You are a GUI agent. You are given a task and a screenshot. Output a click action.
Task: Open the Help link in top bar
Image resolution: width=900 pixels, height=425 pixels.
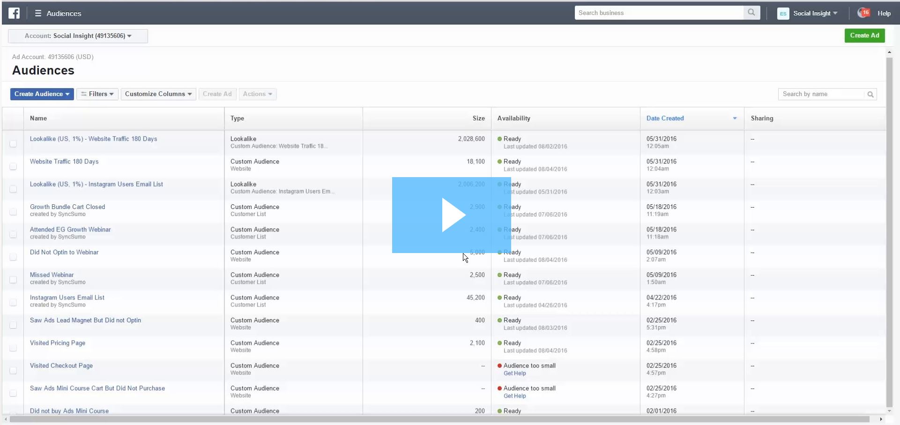(884, 14)
